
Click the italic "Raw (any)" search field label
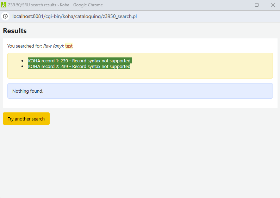(53, 46)
